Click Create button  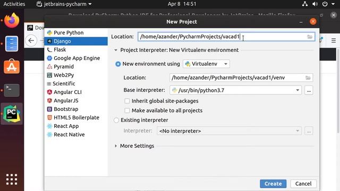[273, 184]
